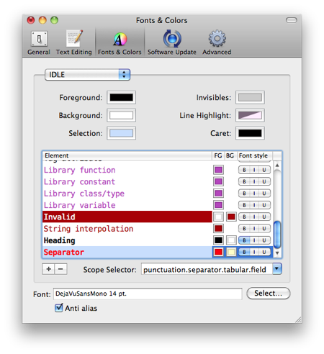This screenshot has width=324, height=354.
Task: Select the String interpolation row
Action: [127, 229]
